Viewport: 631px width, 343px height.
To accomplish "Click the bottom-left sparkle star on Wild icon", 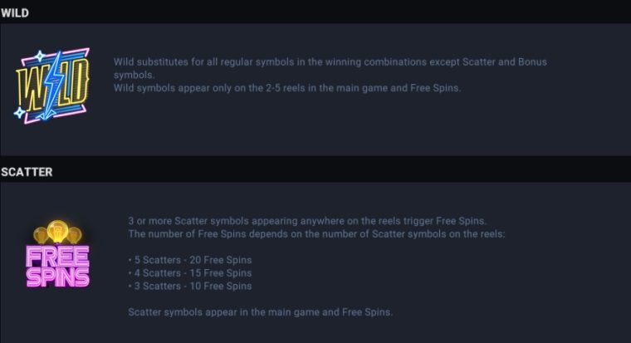I will [19, 112].
